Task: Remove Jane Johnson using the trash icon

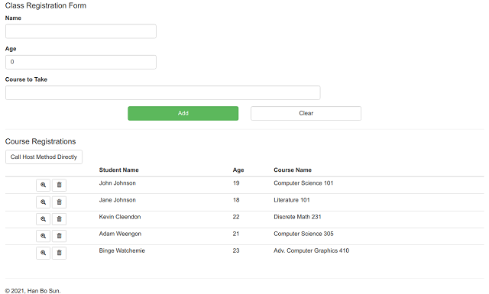Action: click(x=59, y=202)
